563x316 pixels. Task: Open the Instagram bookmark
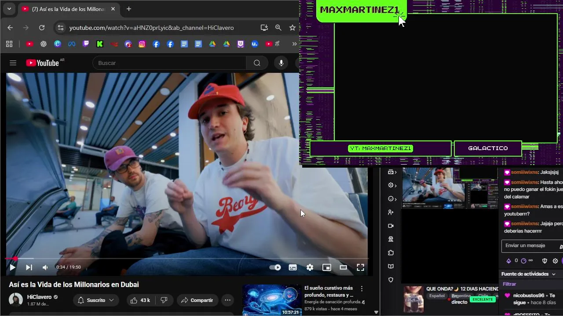pyautogui.click(x=142, y=44)
